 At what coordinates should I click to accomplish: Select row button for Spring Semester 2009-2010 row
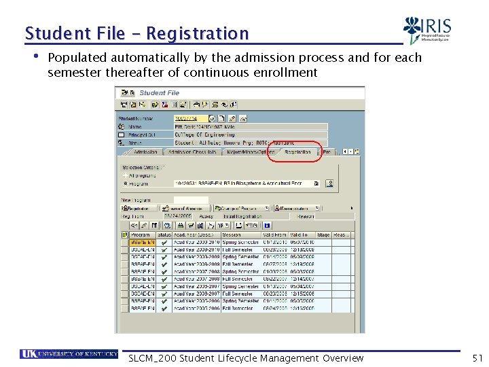(x=124, y=243)
